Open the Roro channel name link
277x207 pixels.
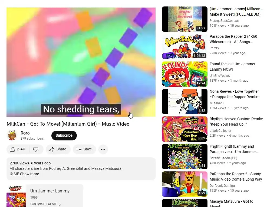(25, 133)
